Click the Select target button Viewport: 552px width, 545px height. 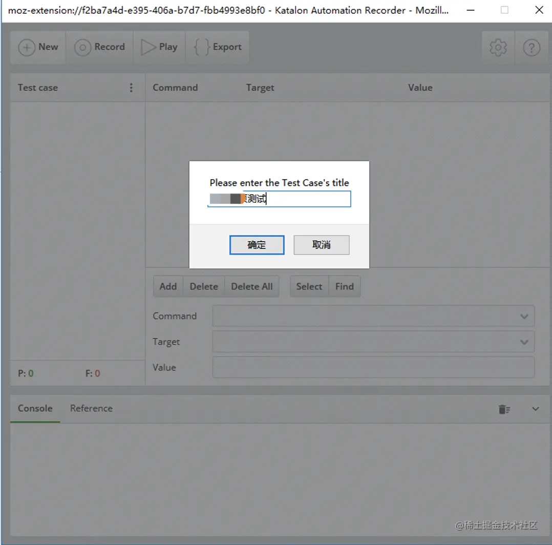coord(309,286)
